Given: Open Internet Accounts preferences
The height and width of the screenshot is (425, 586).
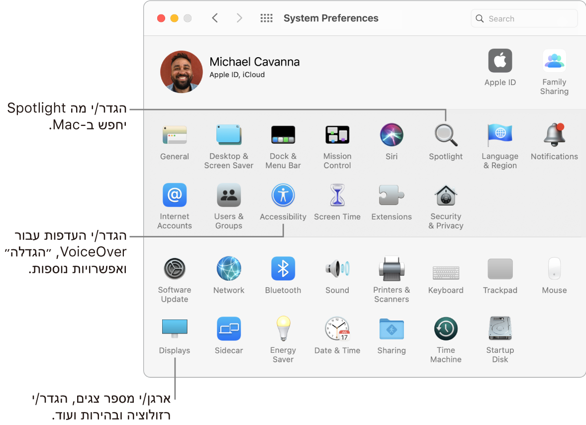Looking at the screenshot, I should pyautogui.click(x=175, y=195).
